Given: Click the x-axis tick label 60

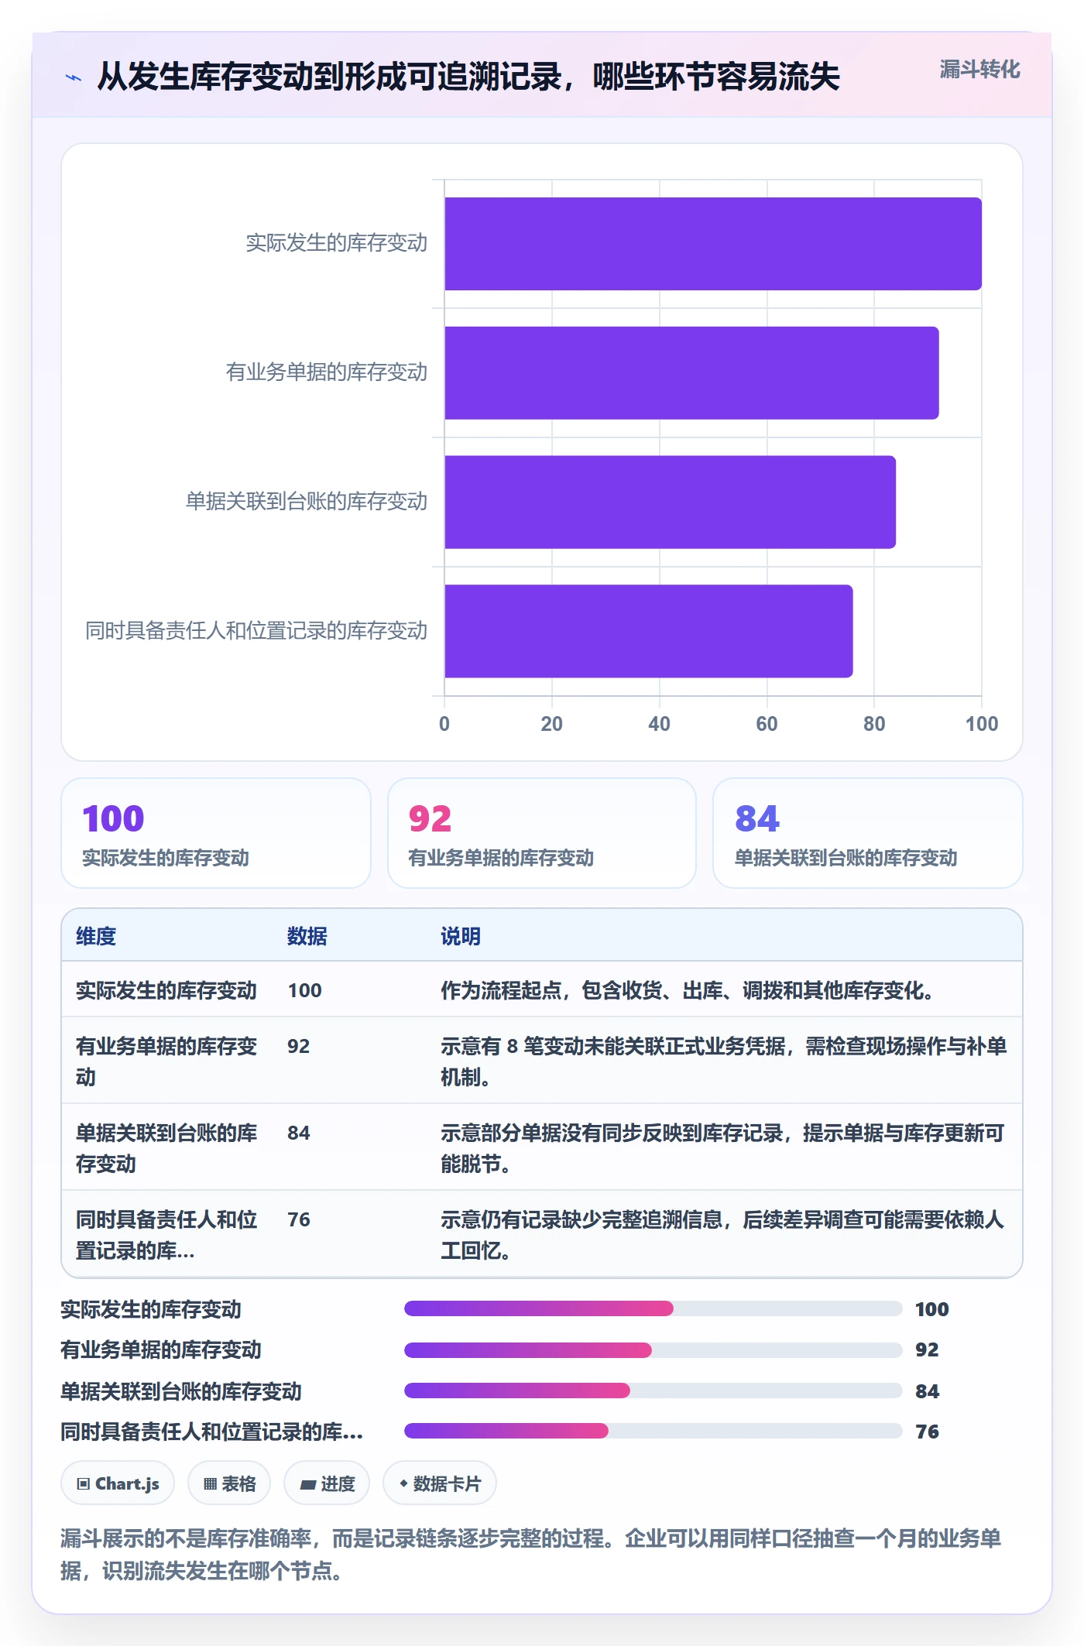Looking at the screenshot, I should click(x=767, y=724).
